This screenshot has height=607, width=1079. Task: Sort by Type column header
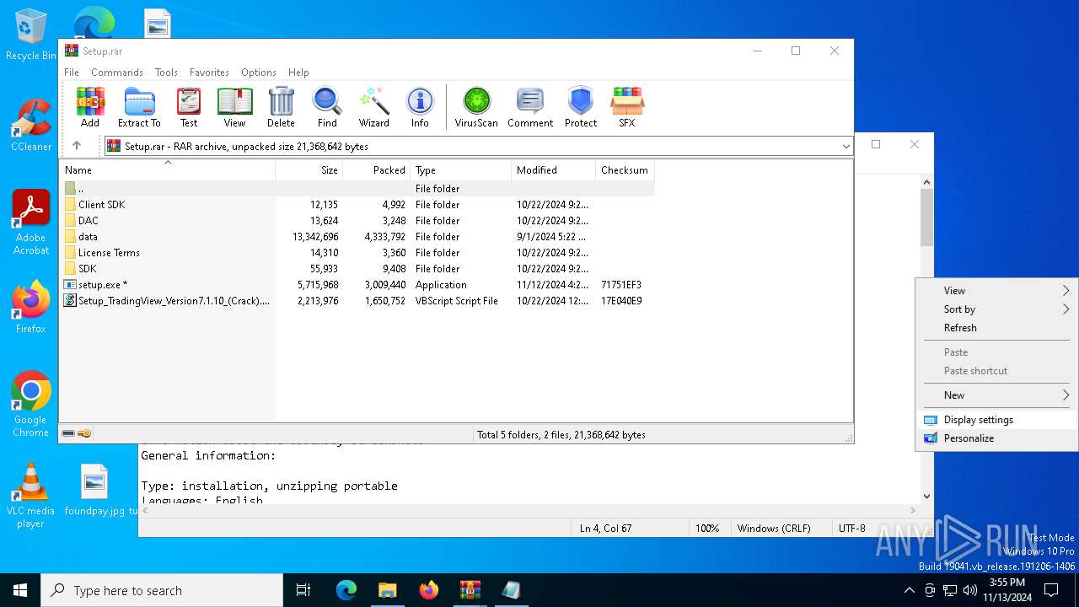[461, 170]
